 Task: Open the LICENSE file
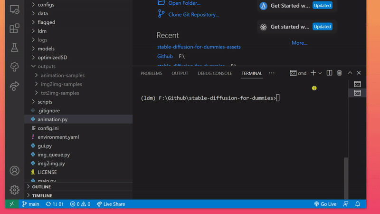78,172
